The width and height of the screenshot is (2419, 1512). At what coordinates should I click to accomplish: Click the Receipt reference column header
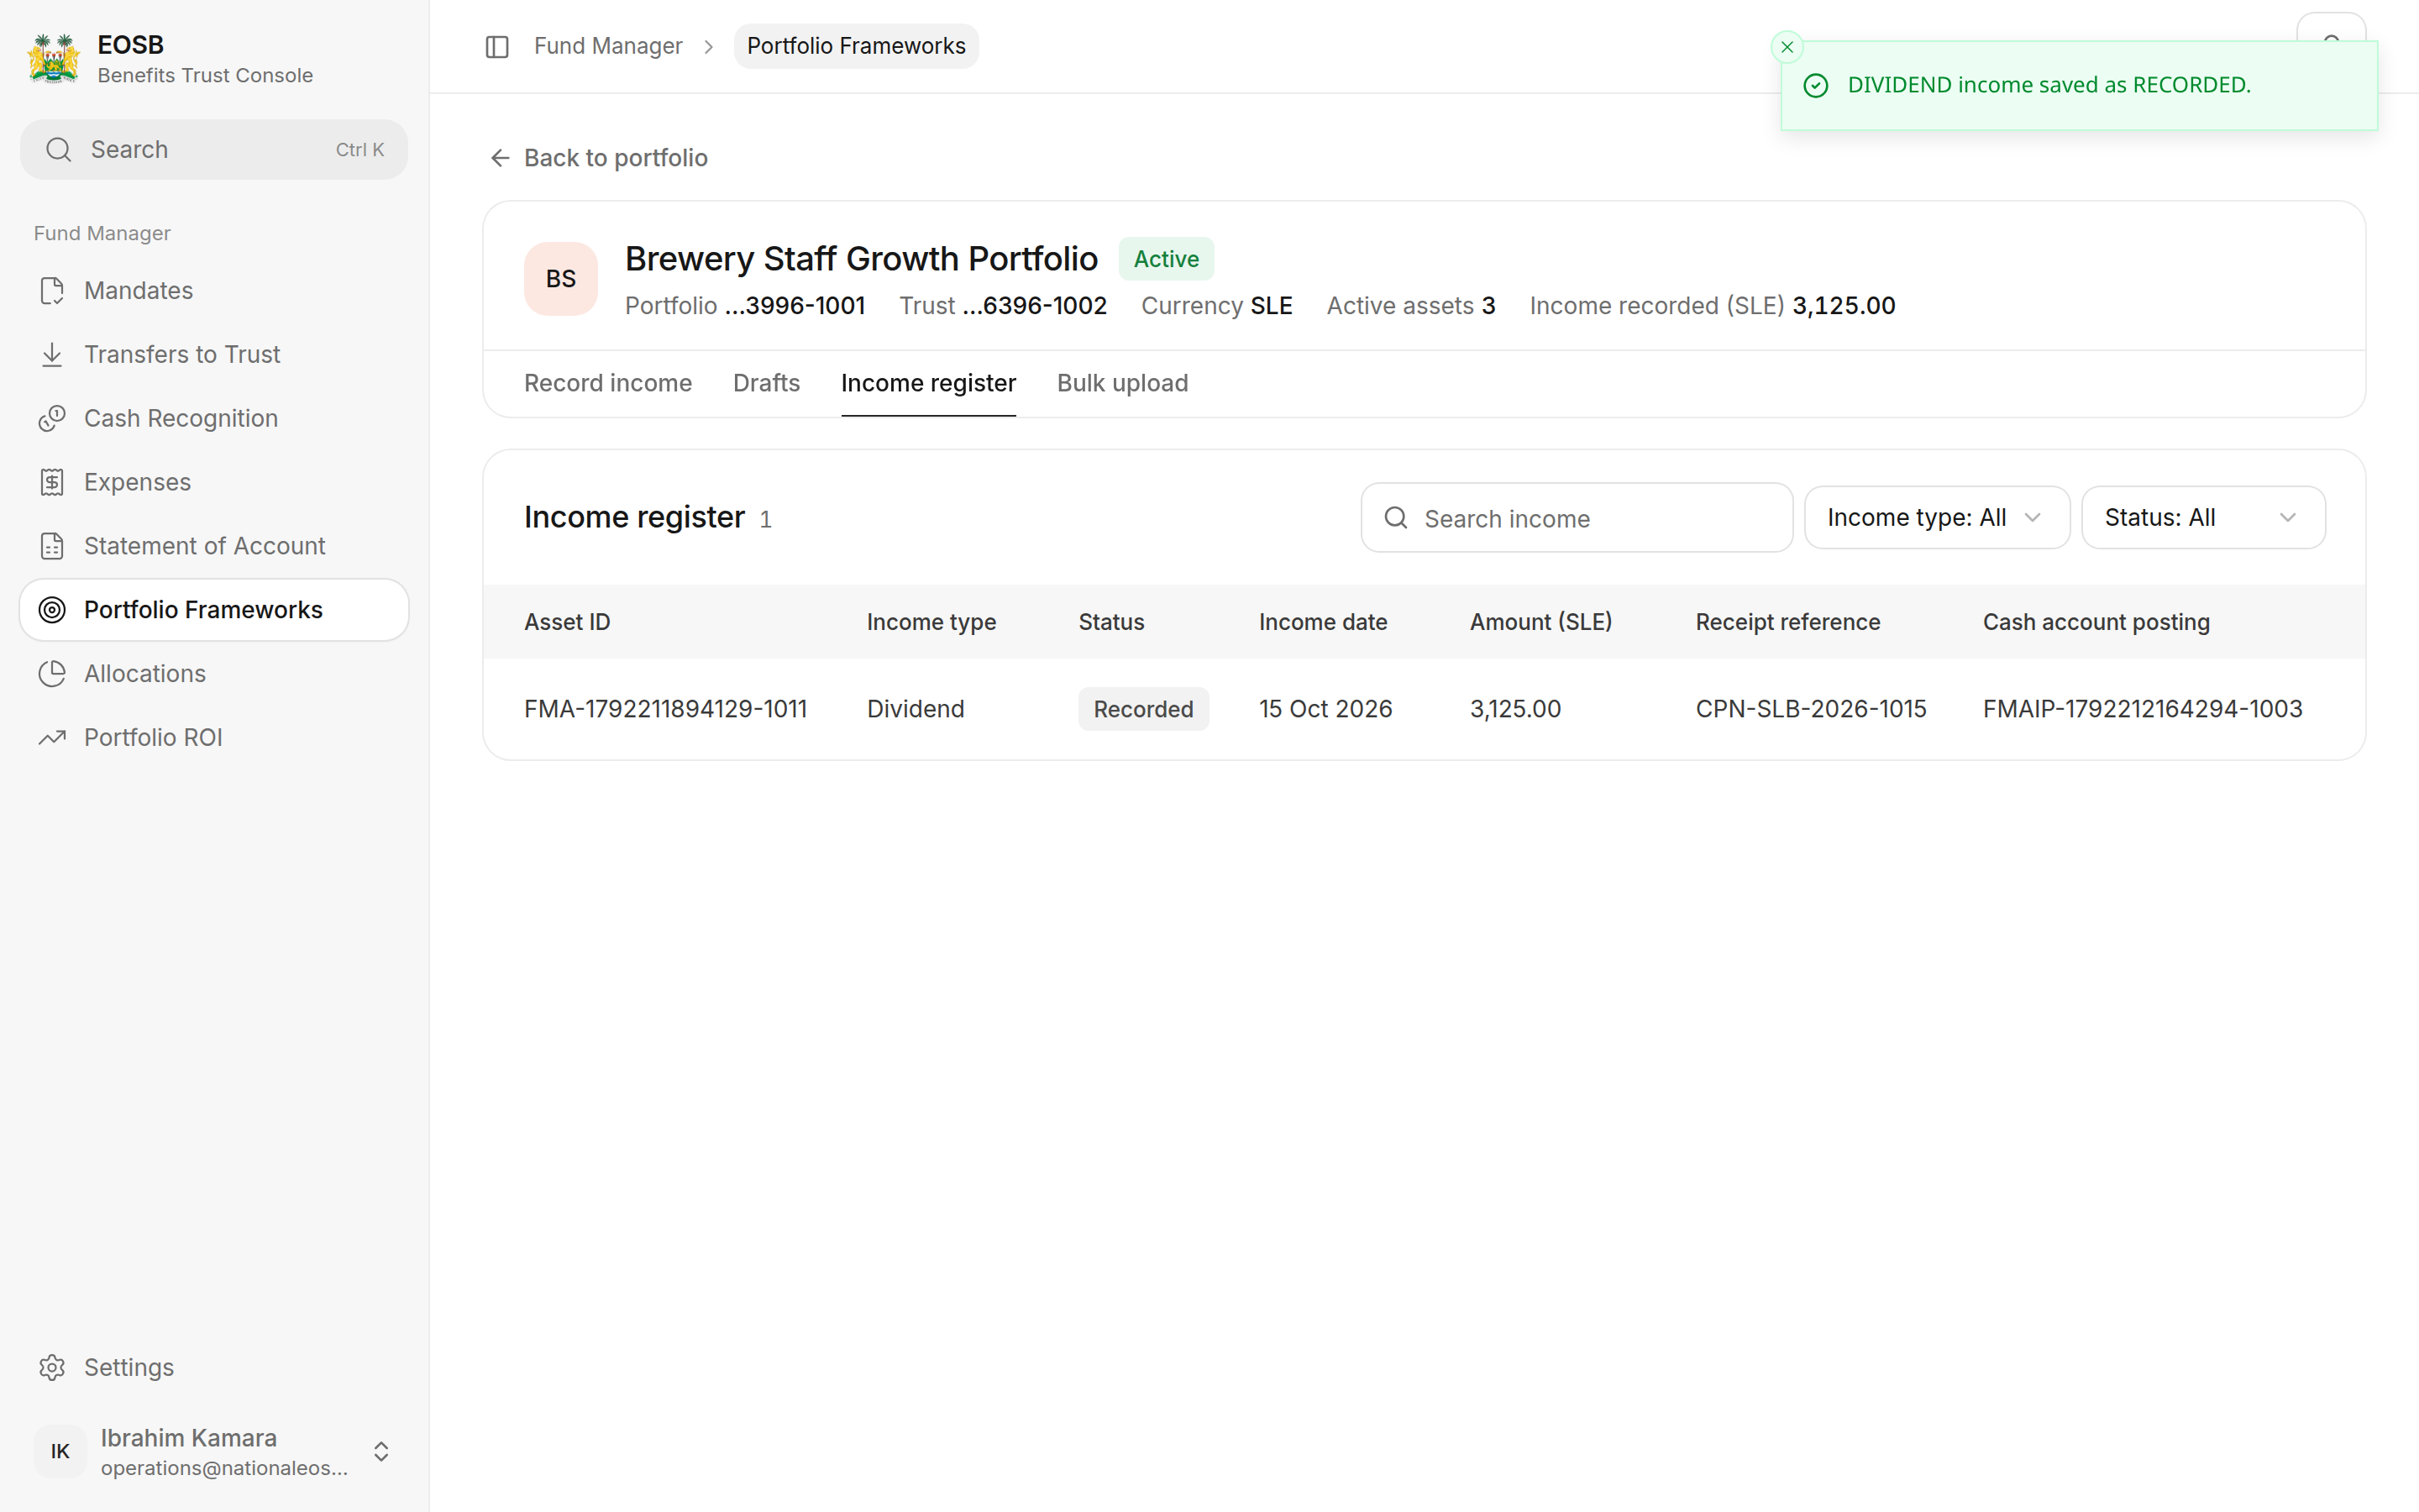coord(1787,622)
